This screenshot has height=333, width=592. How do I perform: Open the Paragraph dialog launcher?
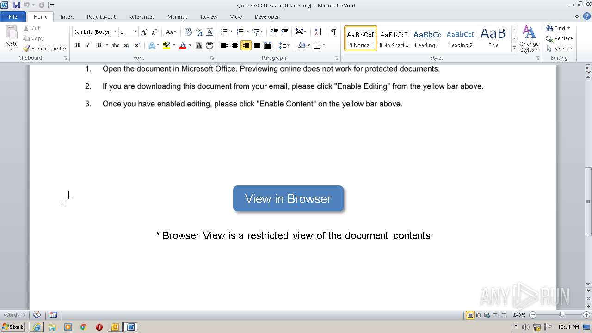pos(336,58)
